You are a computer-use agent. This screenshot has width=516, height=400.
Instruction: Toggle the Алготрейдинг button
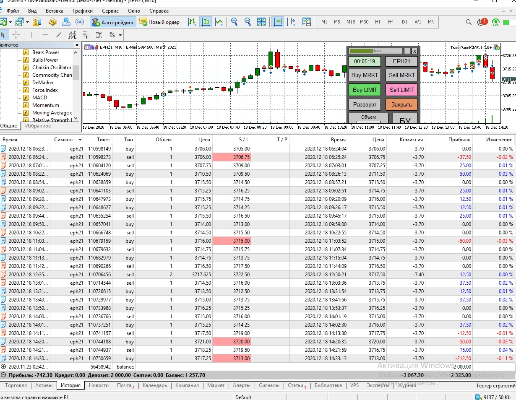[x=113, y=22]
